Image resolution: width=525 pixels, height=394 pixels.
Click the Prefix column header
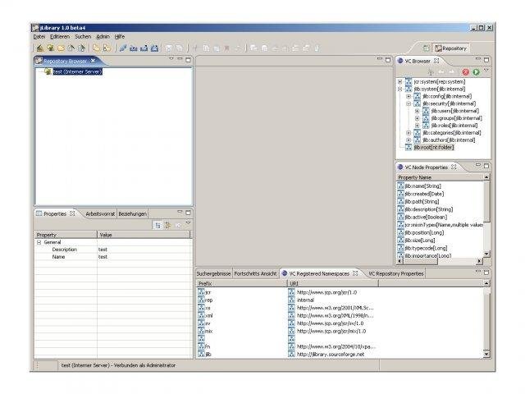[x=242, y=283]
